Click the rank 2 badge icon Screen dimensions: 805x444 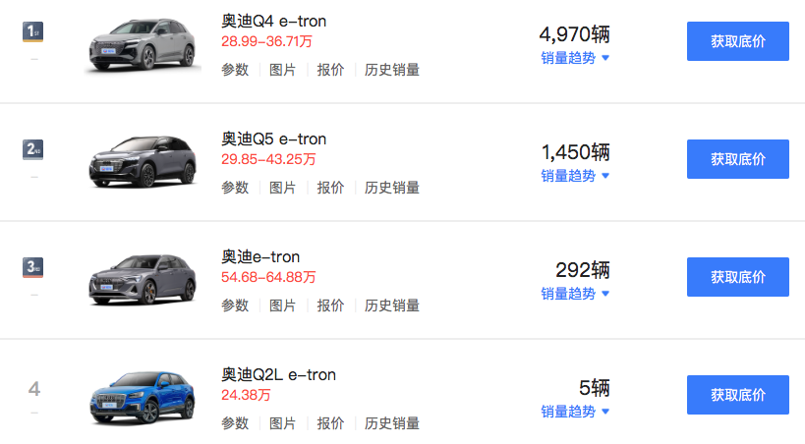32,150
